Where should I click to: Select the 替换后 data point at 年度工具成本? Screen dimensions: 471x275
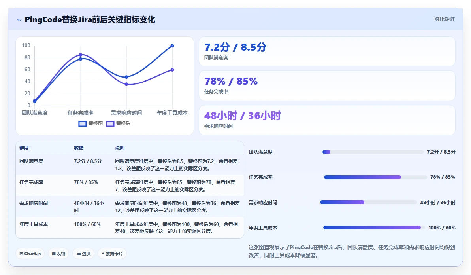(x=172, y=70)
